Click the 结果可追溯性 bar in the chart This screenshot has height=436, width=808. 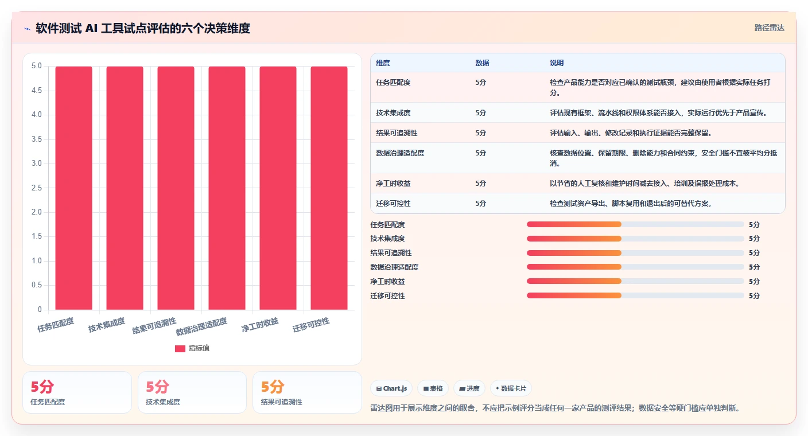coord(176,188)
